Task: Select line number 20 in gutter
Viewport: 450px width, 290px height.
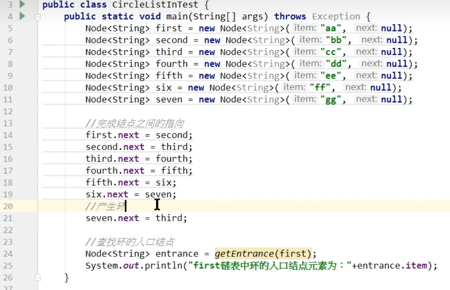Action: coord(8,206)
